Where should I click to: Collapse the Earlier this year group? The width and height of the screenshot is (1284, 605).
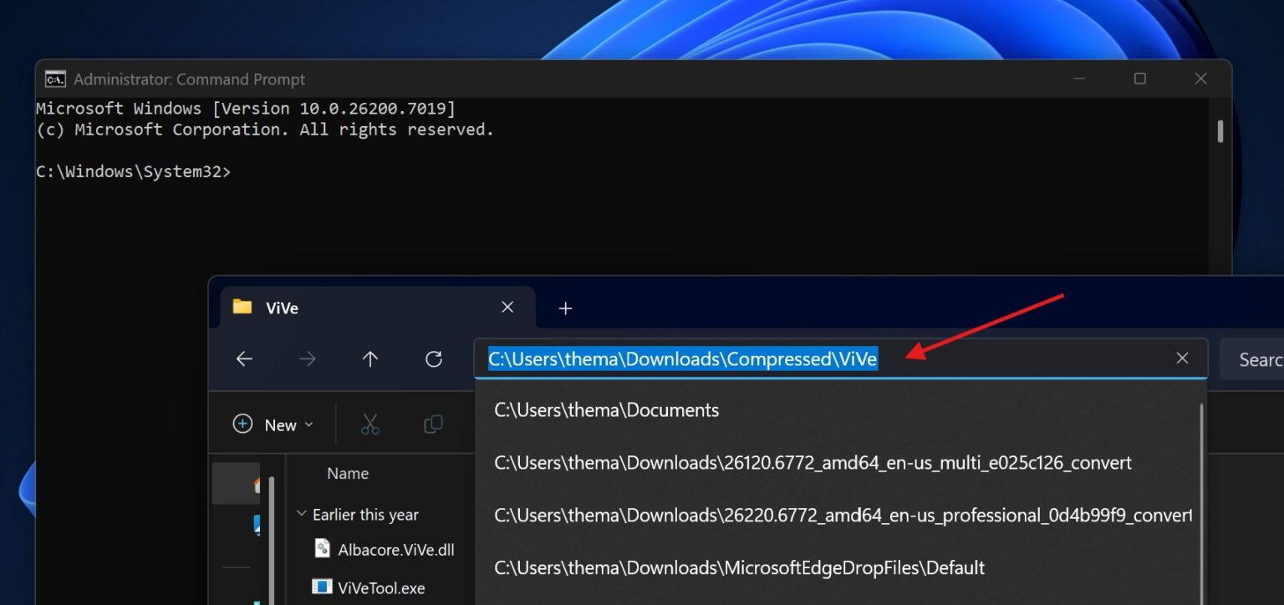[302, 514]
